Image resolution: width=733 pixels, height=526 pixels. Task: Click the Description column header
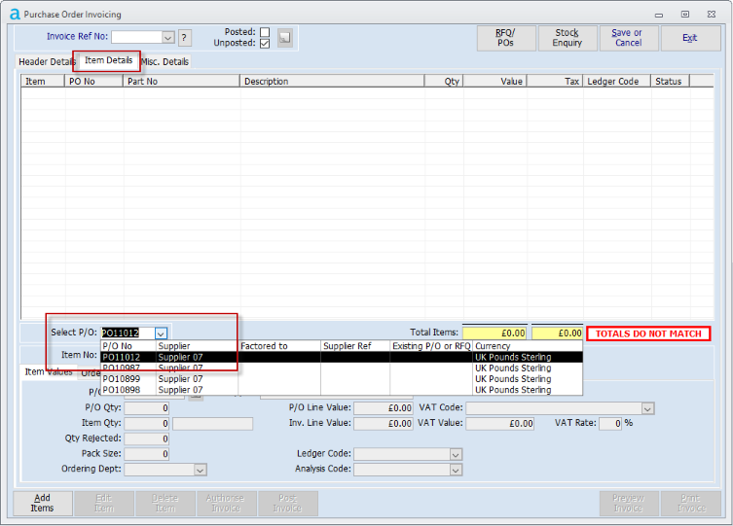pos(332,82)
